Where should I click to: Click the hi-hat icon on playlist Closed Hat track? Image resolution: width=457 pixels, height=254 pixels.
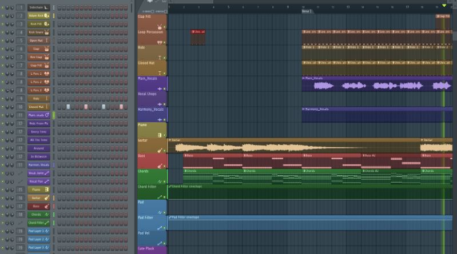pyautogui.click(x=160, y=73)
